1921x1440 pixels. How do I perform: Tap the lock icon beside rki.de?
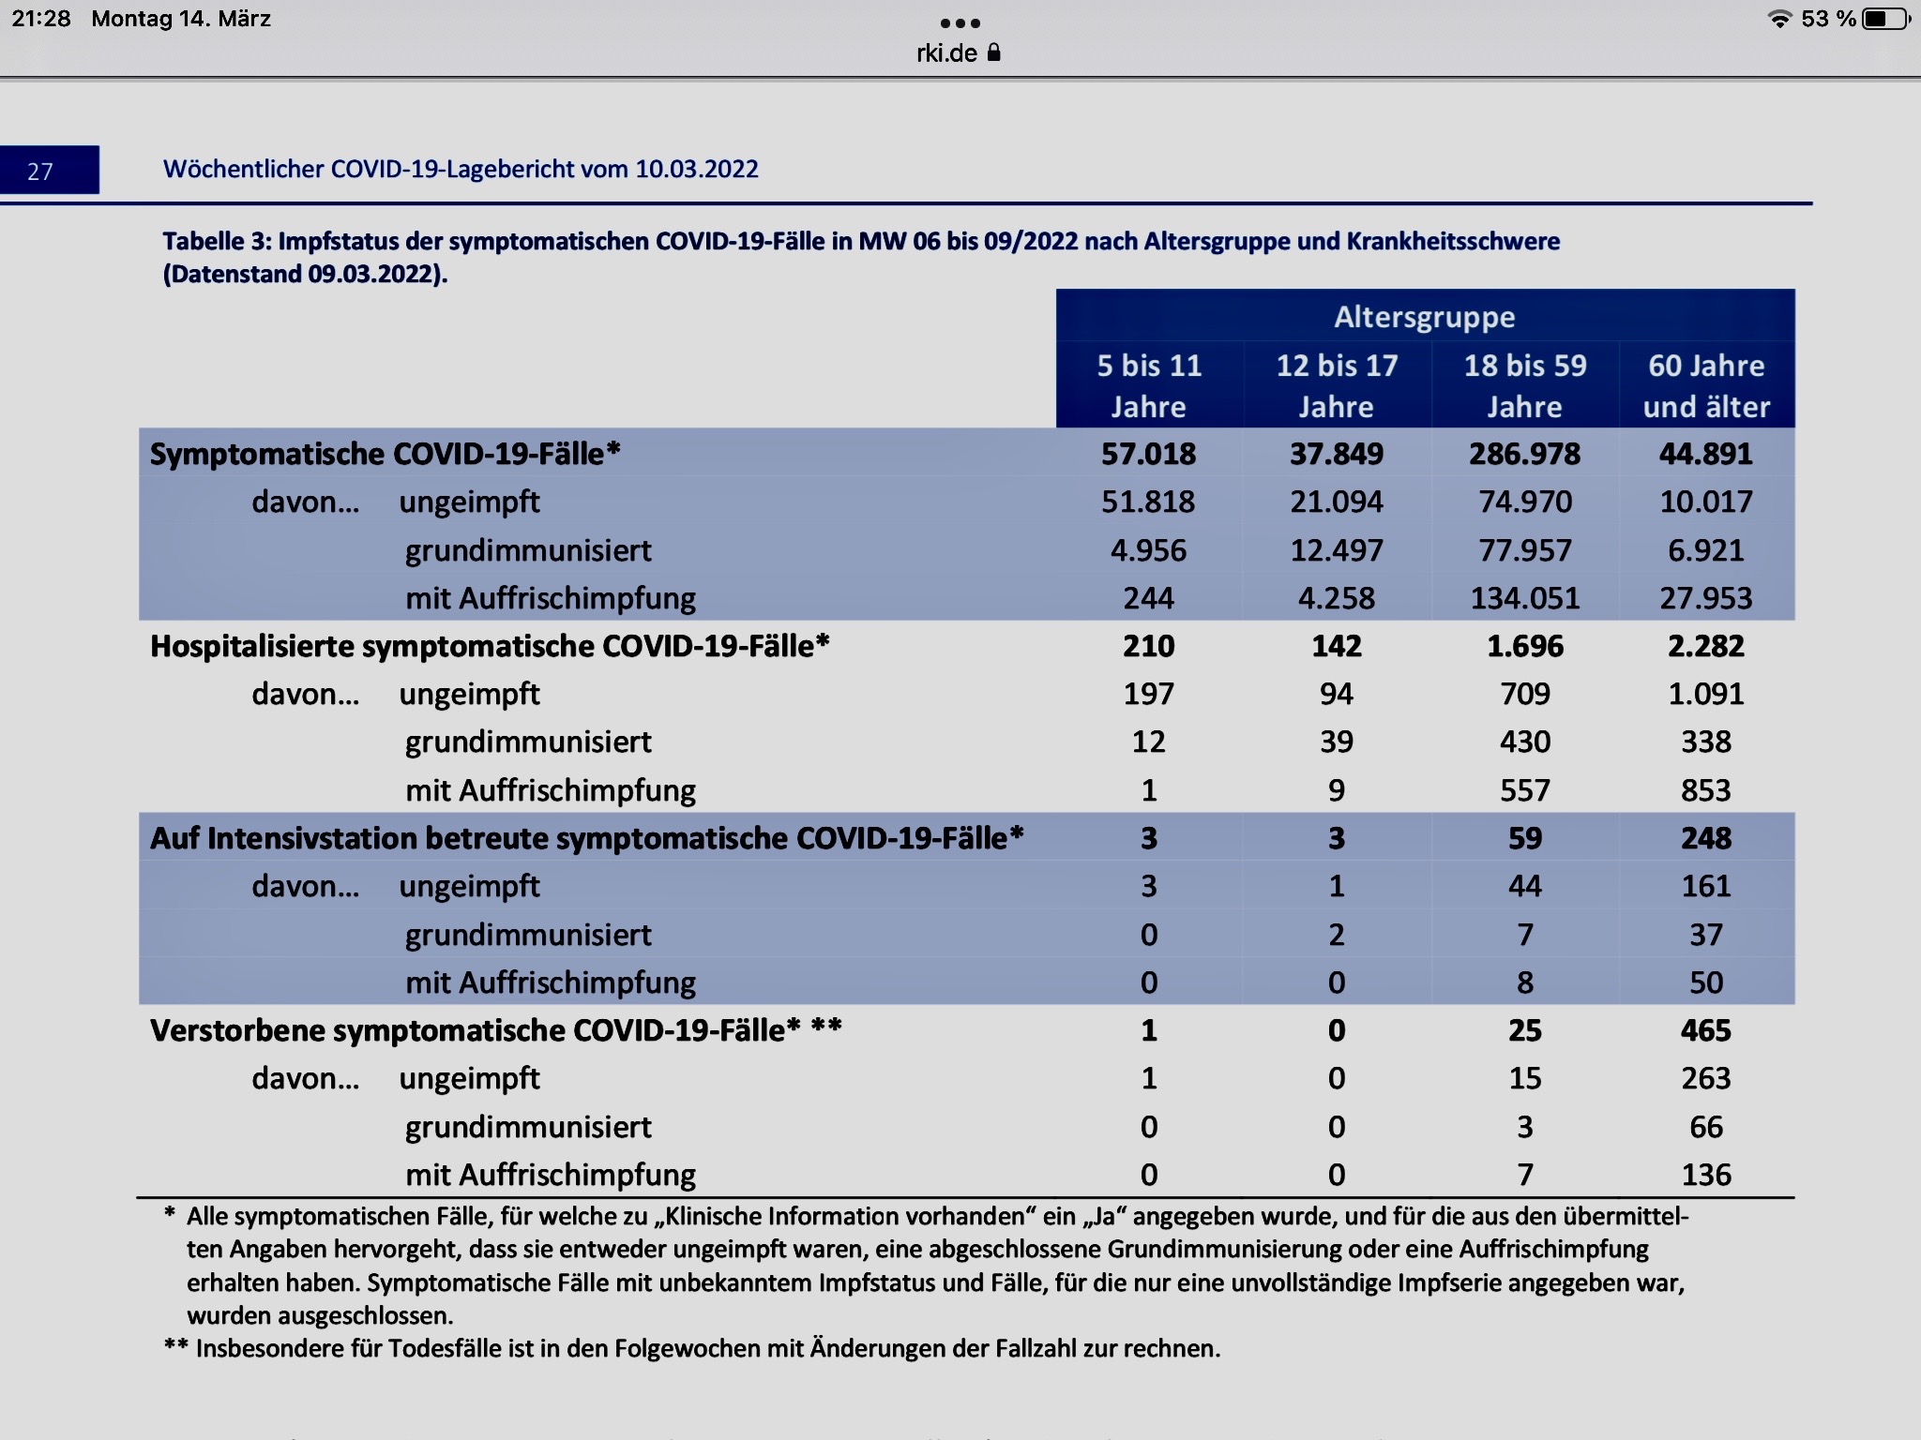point(994,52)
